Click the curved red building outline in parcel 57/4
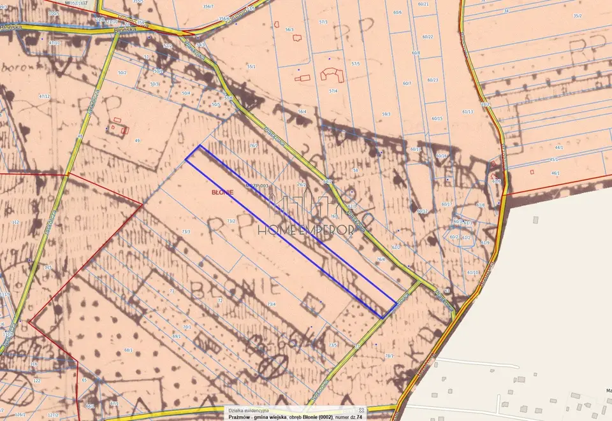 point(333,74)
